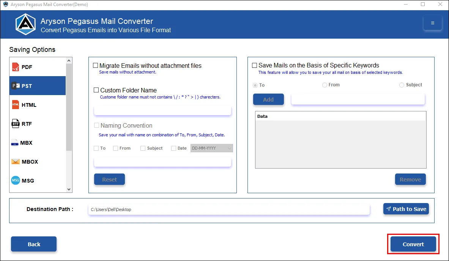Click the Reset button
The height and width of the screenshot is (261, 449).
(109, 179)
